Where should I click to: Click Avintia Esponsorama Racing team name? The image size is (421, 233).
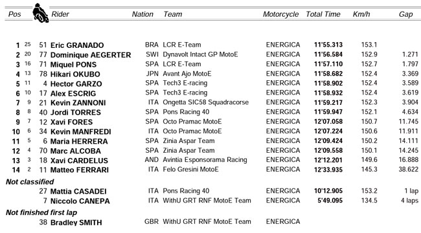point(205,160)
